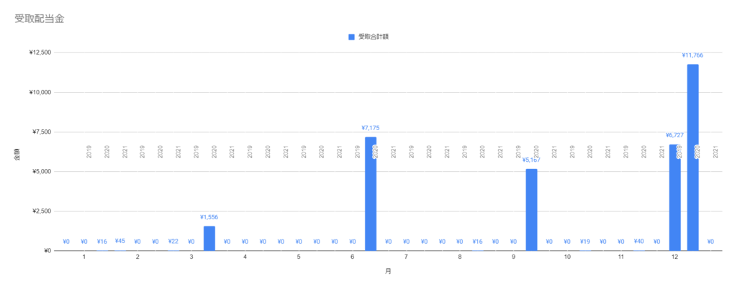
Task: Click the chart title 受取配当金
Action: 39,19
